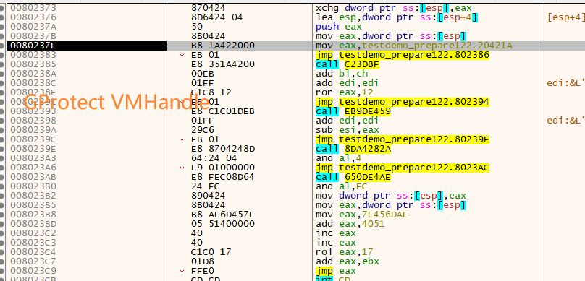Select bytes B8 1A422000 in opcode column
The width and height of the screenshot is (585, 281).
pos(223,46)
